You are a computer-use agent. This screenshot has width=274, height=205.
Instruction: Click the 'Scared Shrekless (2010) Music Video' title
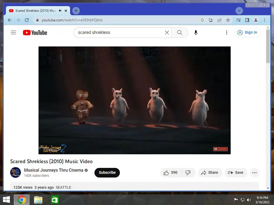[x=51, y=161]
